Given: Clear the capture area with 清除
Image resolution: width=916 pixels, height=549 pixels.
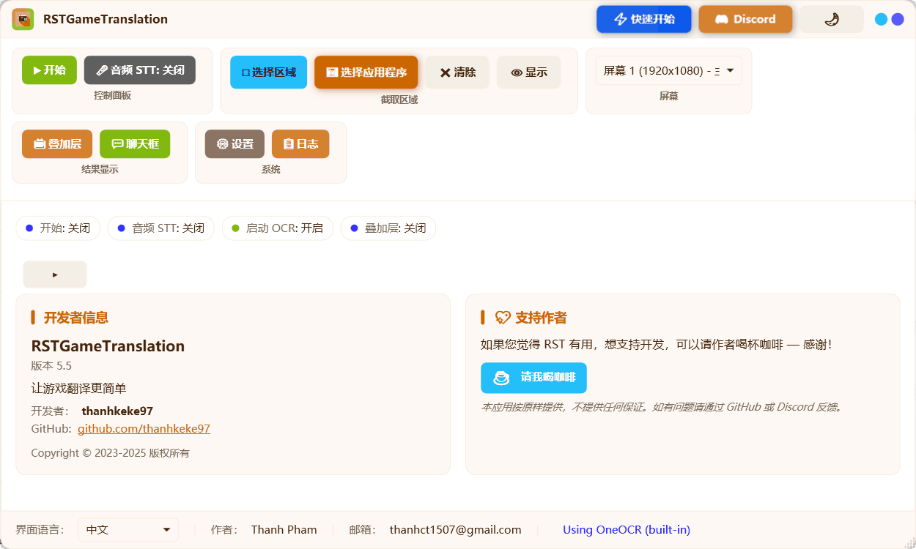Looking at the screenshot, I should click(x=457, y=72).
